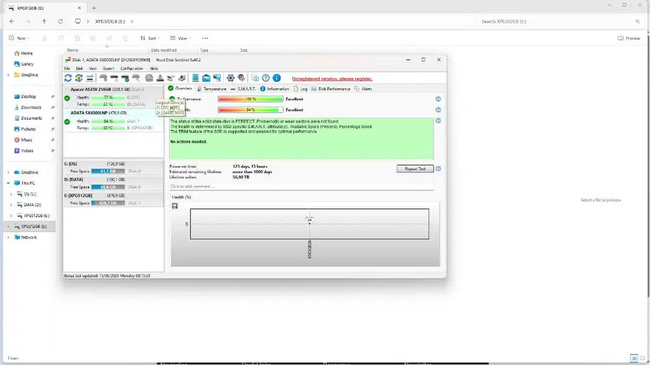Click the Health 94% bar in Overview

(x=250, y=110)
